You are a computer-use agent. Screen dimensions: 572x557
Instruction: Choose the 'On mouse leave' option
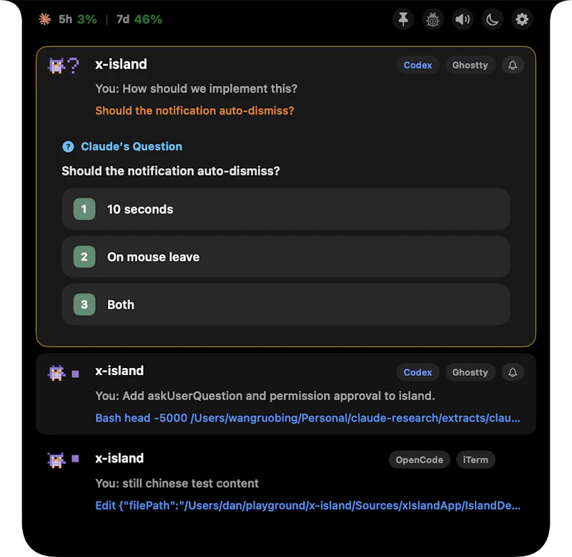286,257
